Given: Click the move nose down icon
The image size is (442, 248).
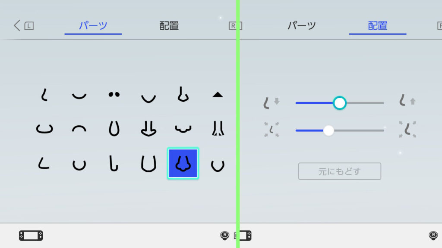Looking at the screenshot, I should coord(271,102).
